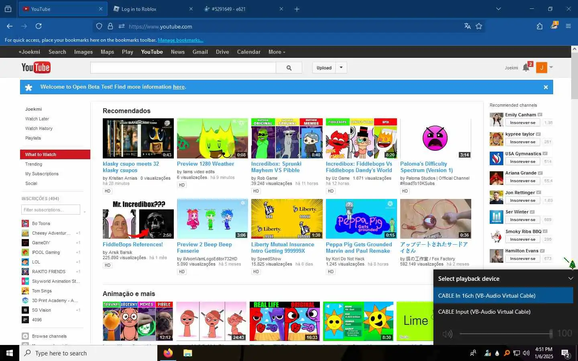Collapse the Select playback device list

click(x=570, y=278)
